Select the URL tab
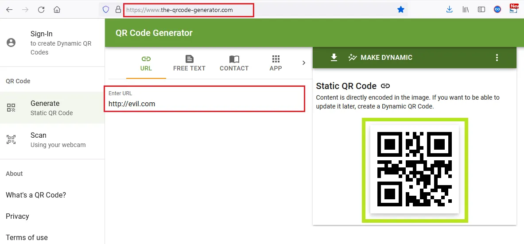 point(146,63)
